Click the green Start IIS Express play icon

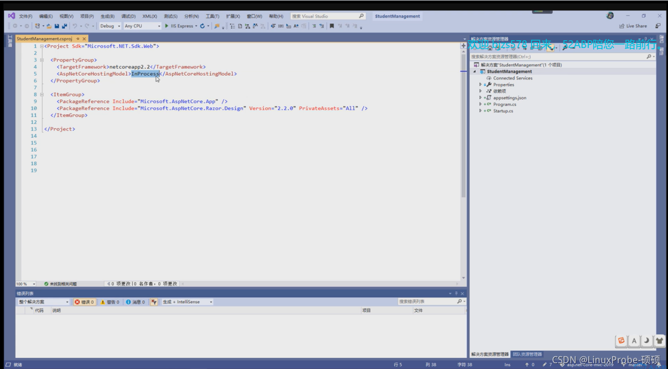click(167, 26)
